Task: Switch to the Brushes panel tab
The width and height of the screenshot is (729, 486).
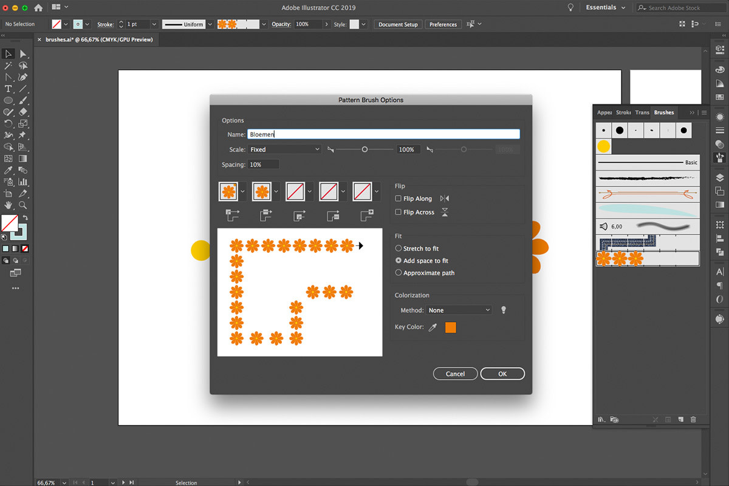Action: point(663,112)
